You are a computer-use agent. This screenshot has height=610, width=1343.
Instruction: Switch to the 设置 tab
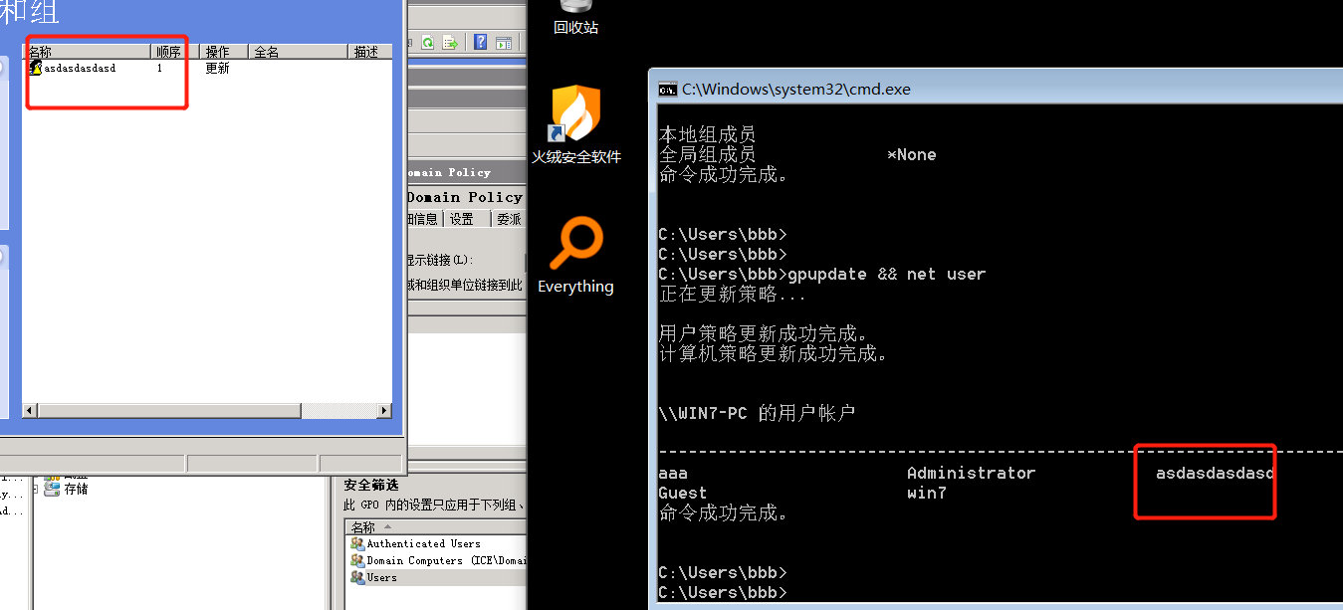click(461, 219)
